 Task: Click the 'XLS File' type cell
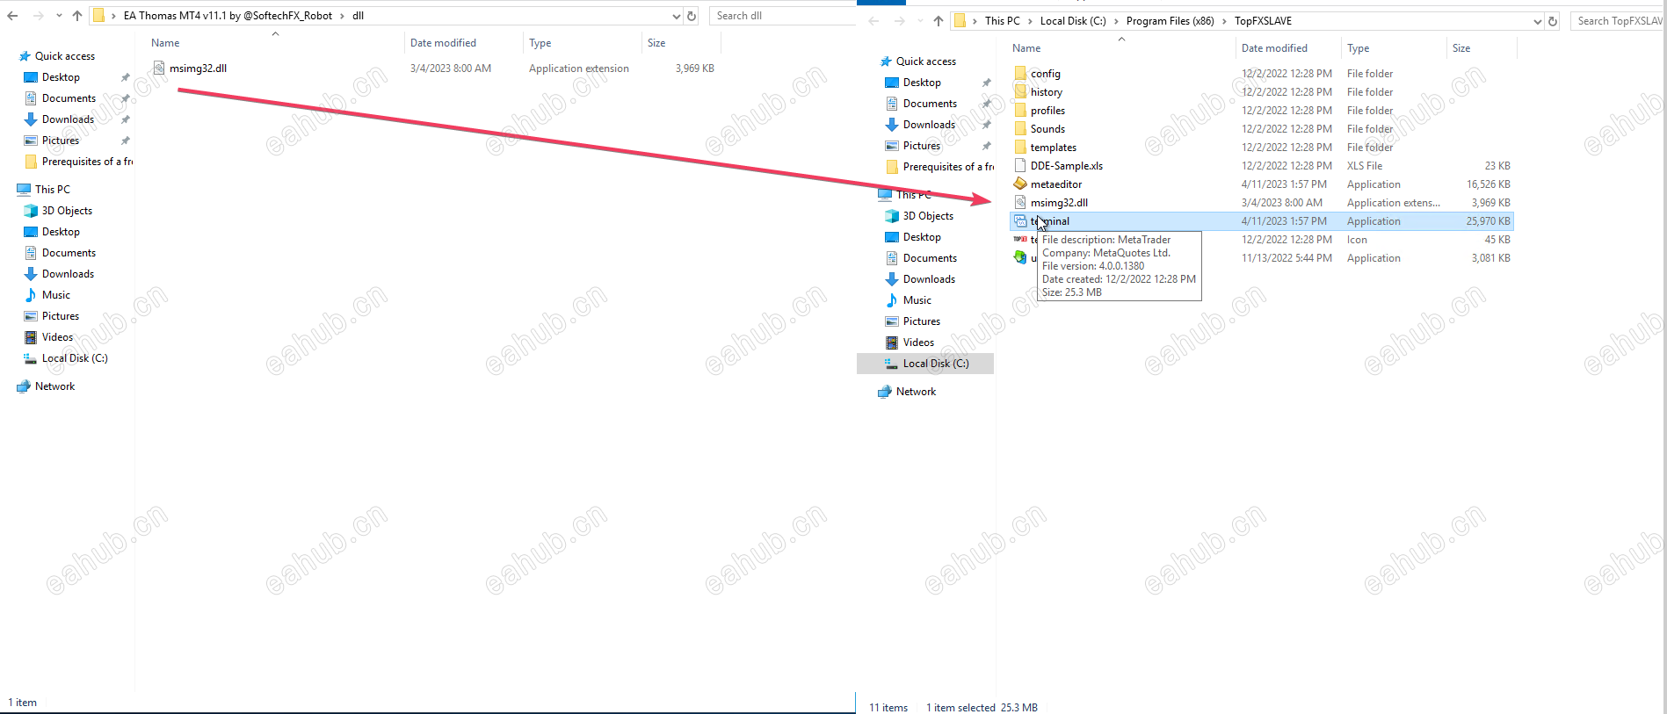pyautogui.click(x=1364, y=166)
